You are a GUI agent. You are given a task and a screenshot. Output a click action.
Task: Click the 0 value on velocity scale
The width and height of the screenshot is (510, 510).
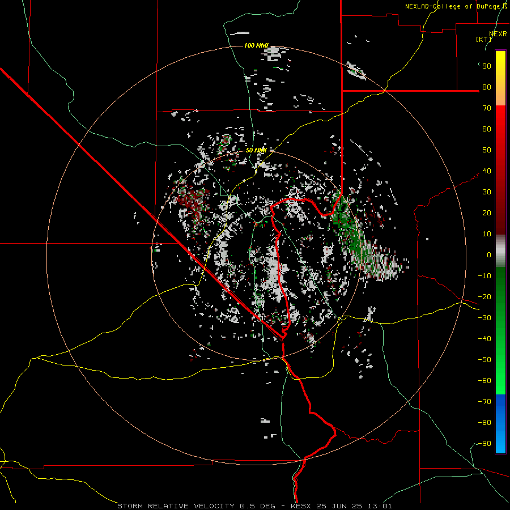pyautogui.click(x=489, y=254)
